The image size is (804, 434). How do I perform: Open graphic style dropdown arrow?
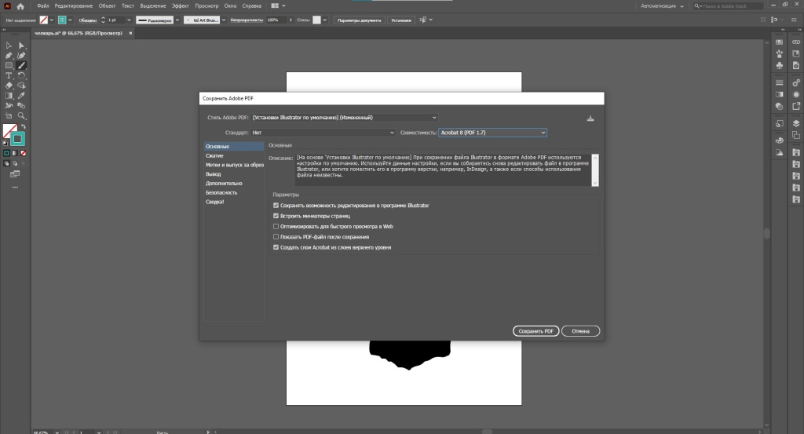pos(324,20)
